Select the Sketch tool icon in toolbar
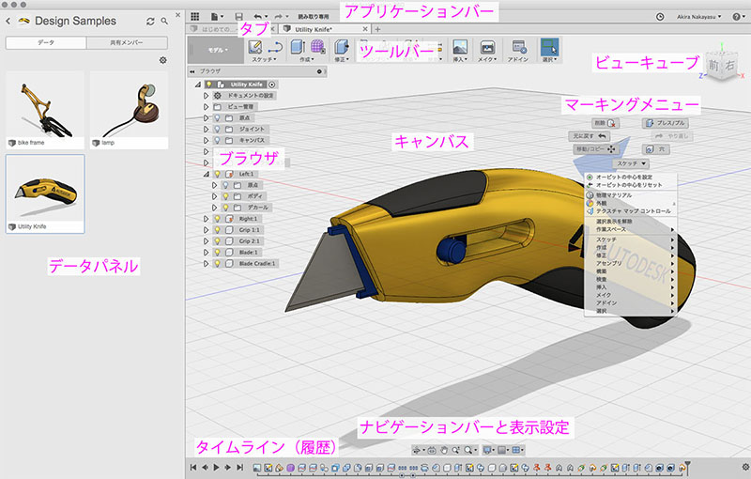The height and width of the screenshot is (479, 751). [255, 47]
